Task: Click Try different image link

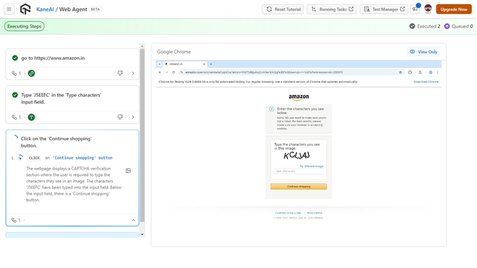Action: point(311,167)
